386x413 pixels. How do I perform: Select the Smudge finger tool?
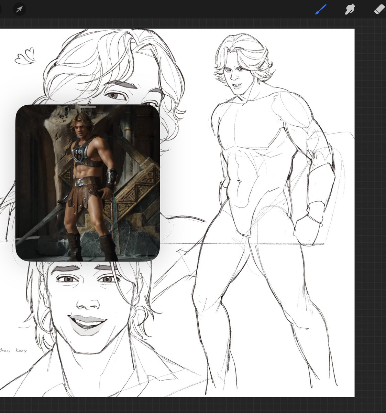tap(350, 9)
